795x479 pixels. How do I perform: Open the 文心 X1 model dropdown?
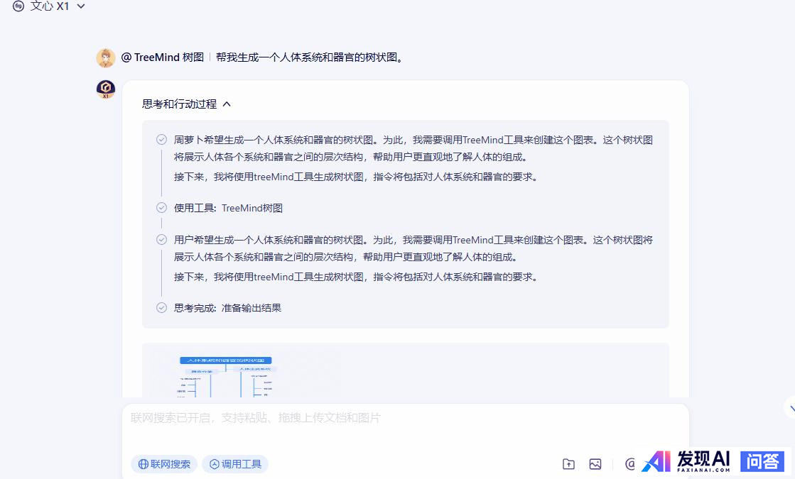click(x=80, y=6)
